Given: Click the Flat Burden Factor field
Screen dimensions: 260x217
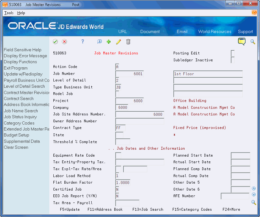Looking at the screenshot, I should click(x=123, y=183).
